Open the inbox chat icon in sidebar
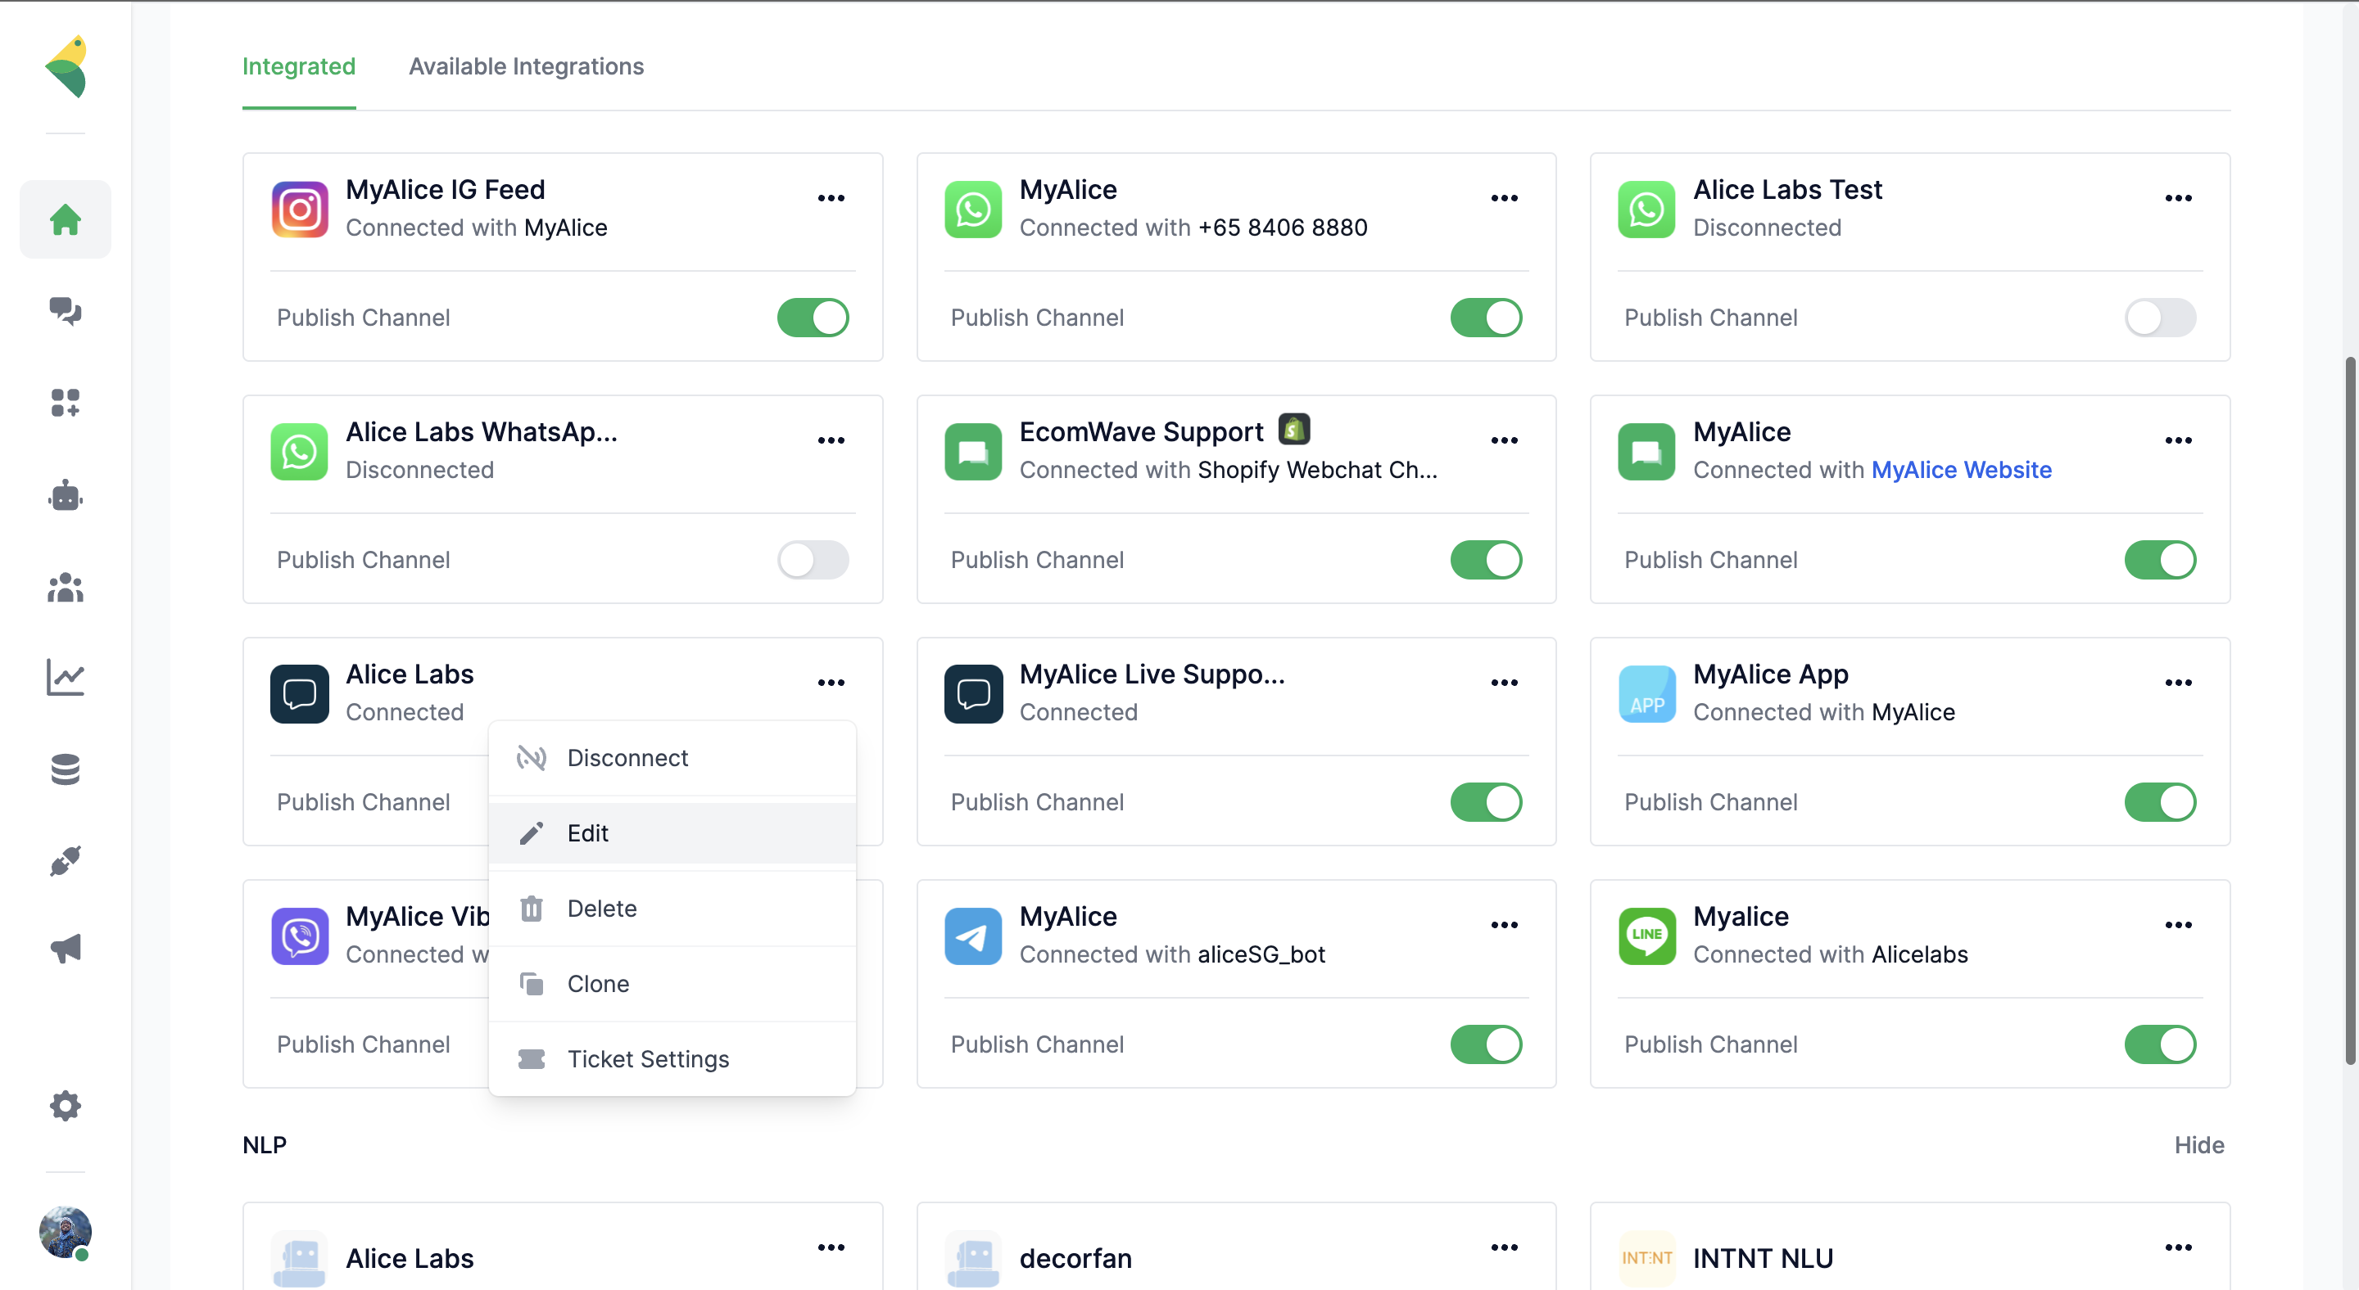Viewport: 2359px width, 1290px height. pyautogui.click(x=65, y=311)
